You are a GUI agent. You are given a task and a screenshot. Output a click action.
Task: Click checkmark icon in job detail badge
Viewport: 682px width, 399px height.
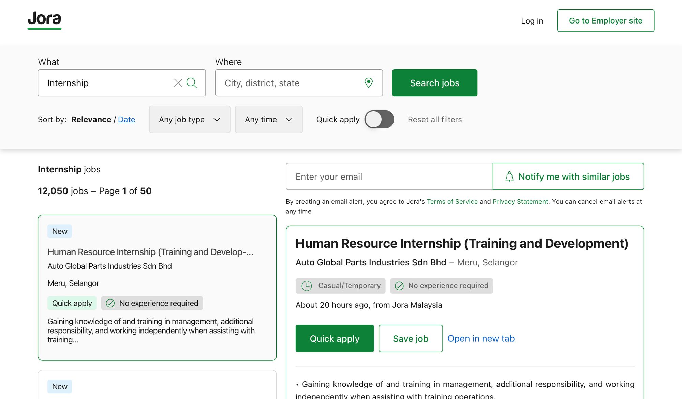(x=399, y=286)
